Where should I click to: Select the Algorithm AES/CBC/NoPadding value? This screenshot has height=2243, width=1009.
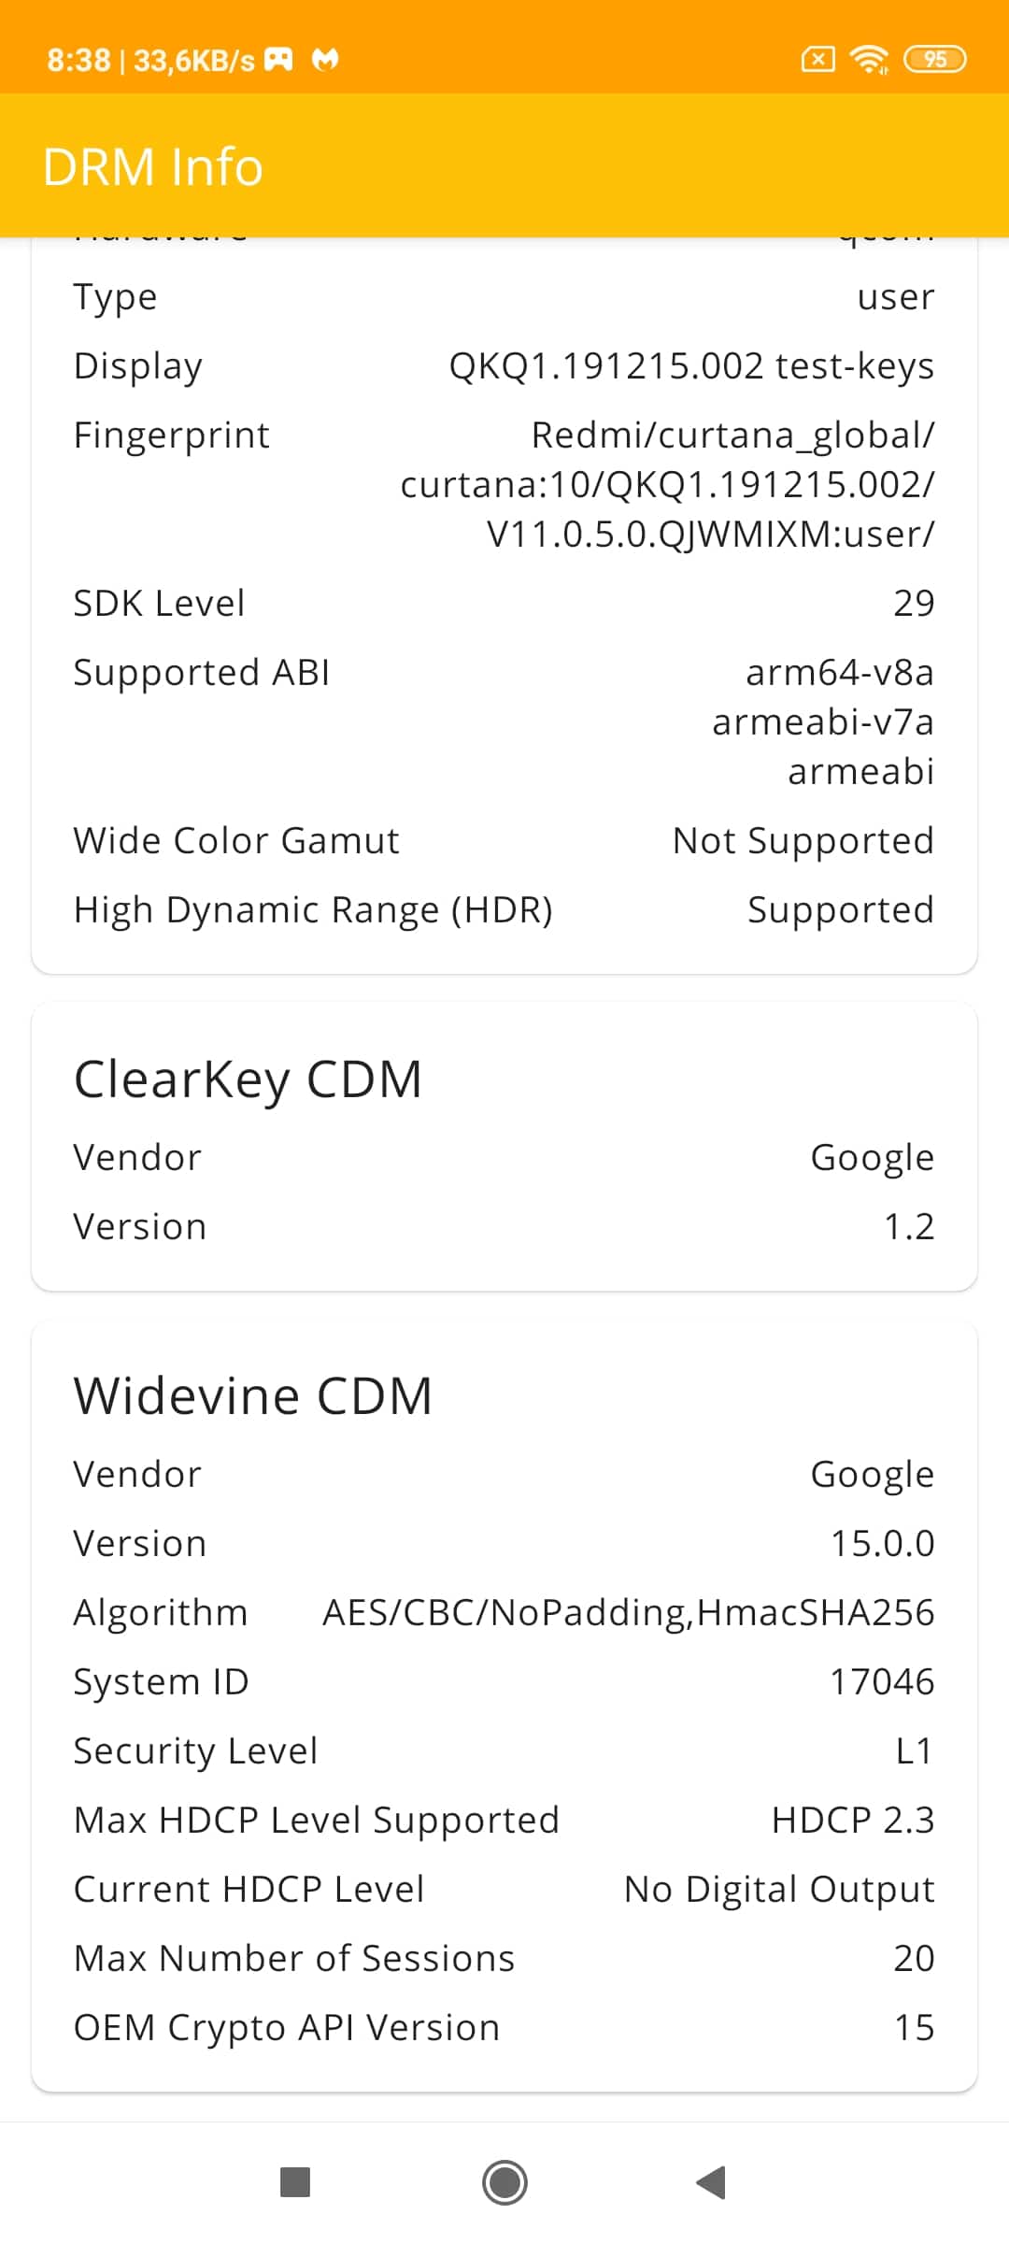pos(628,1612)
